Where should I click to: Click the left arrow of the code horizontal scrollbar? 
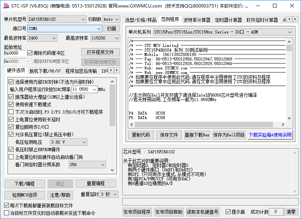pos(132,124)
